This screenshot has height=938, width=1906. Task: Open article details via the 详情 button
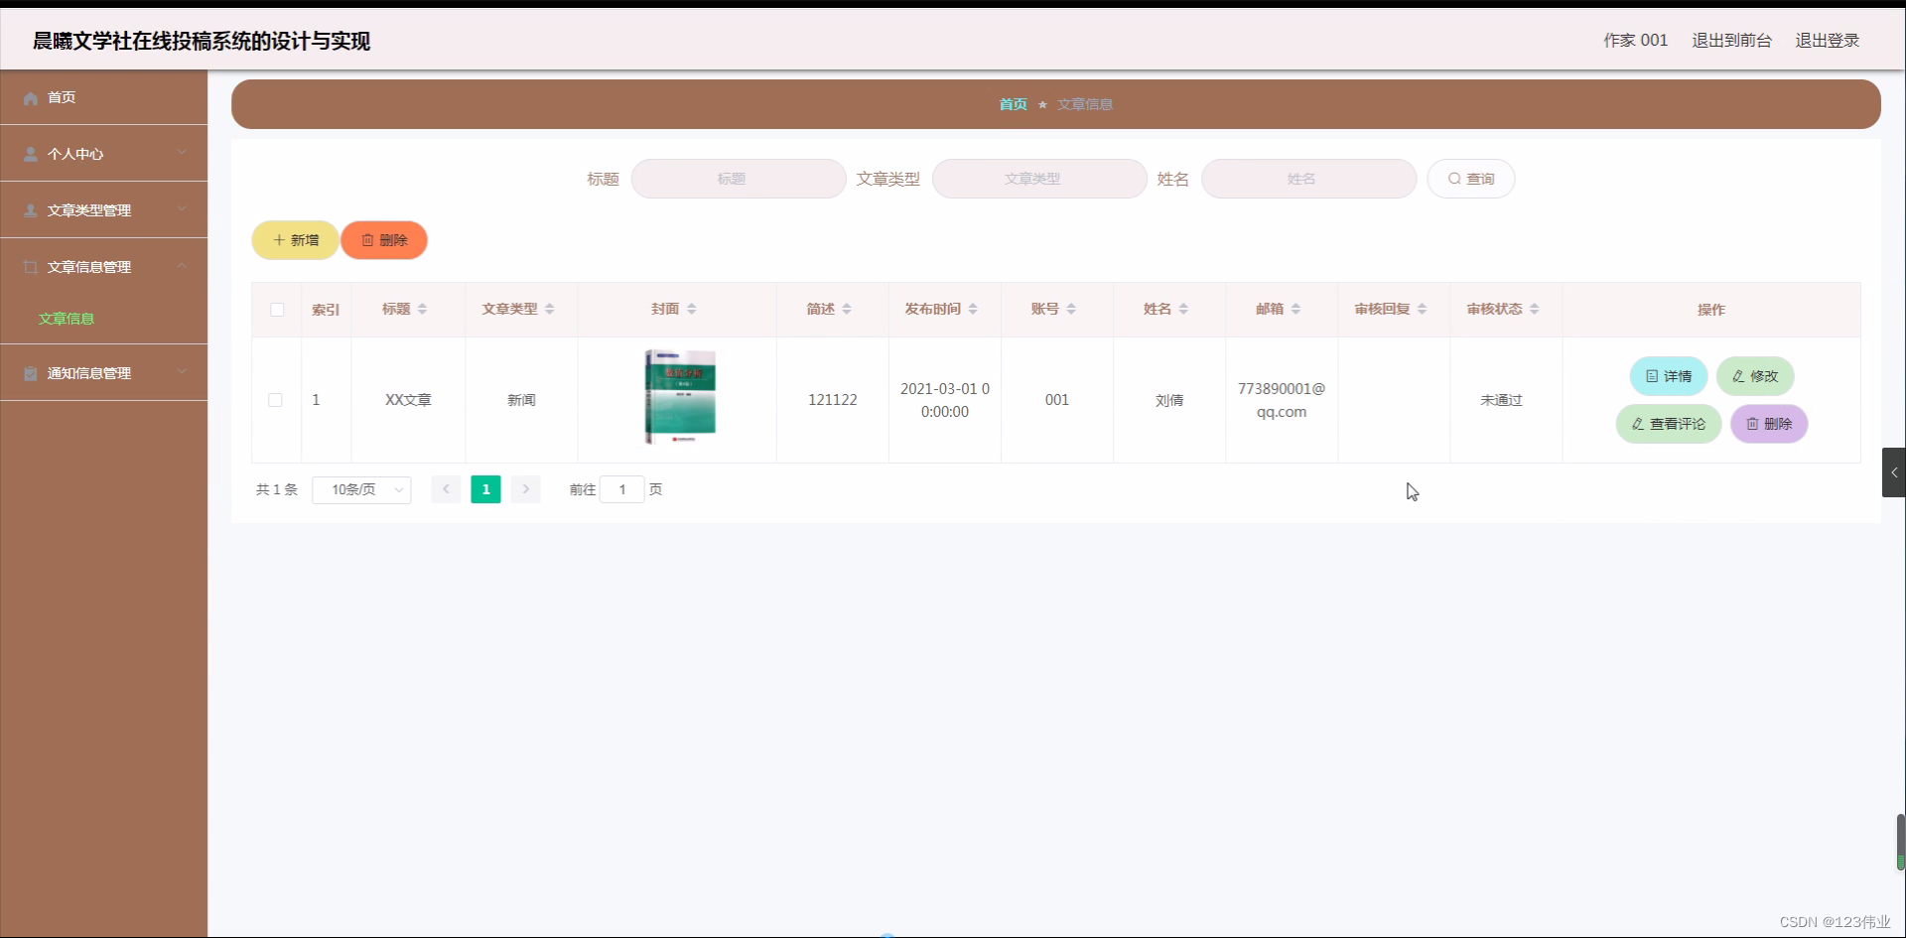tap(1668, 376)
